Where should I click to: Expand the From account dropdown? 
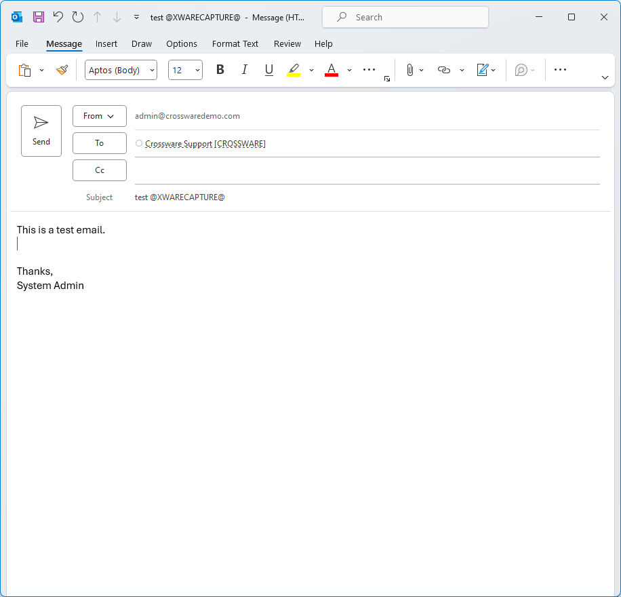[x=99, y=116]
